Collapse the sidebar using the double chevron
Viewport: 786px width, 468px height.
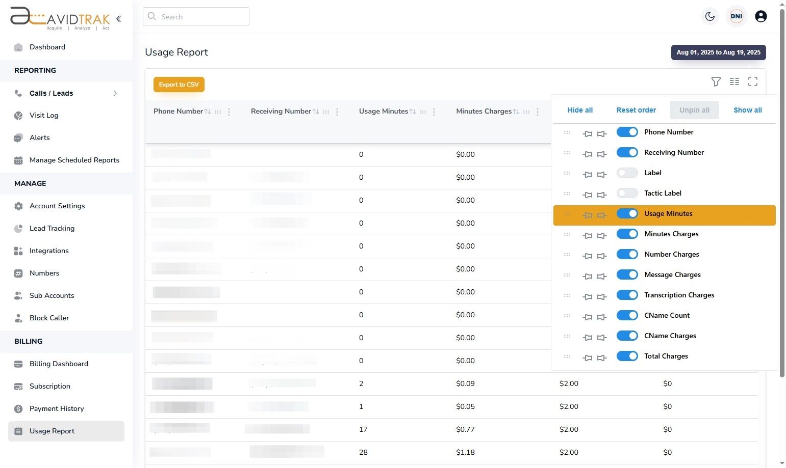(x=118, y=18)
